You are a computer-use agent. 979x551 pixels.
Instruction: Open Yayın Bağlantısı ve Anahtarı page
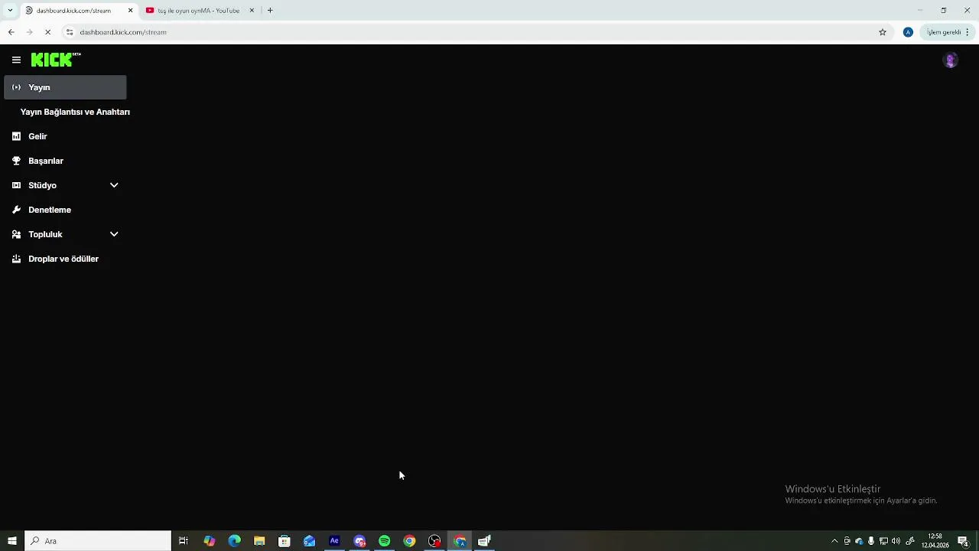75,112
